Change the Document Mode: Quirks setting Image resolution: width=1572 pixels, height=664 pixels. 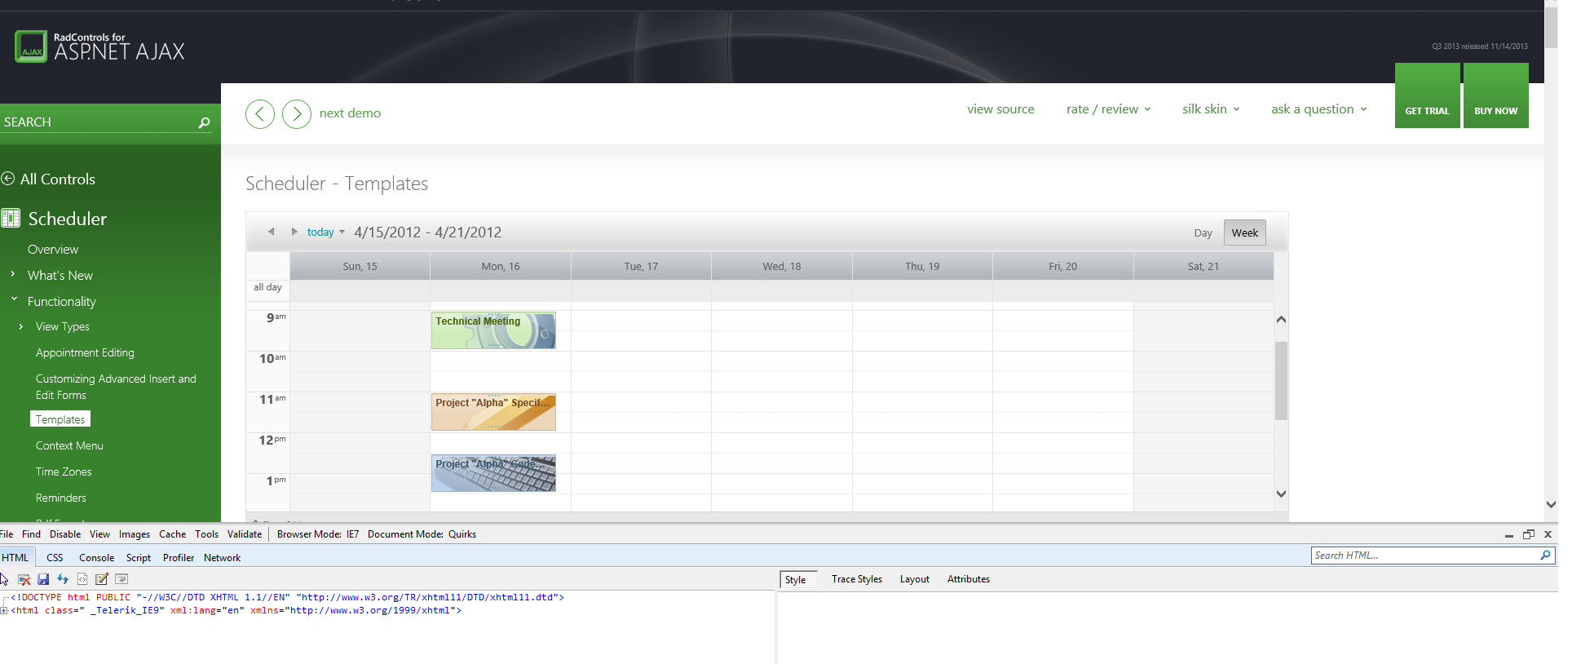pos(422,534)
